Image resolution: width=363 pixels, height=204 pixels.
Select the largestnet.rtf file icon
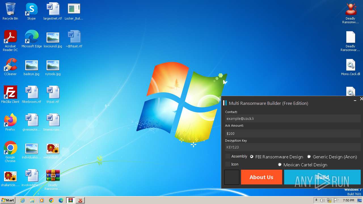53,12
